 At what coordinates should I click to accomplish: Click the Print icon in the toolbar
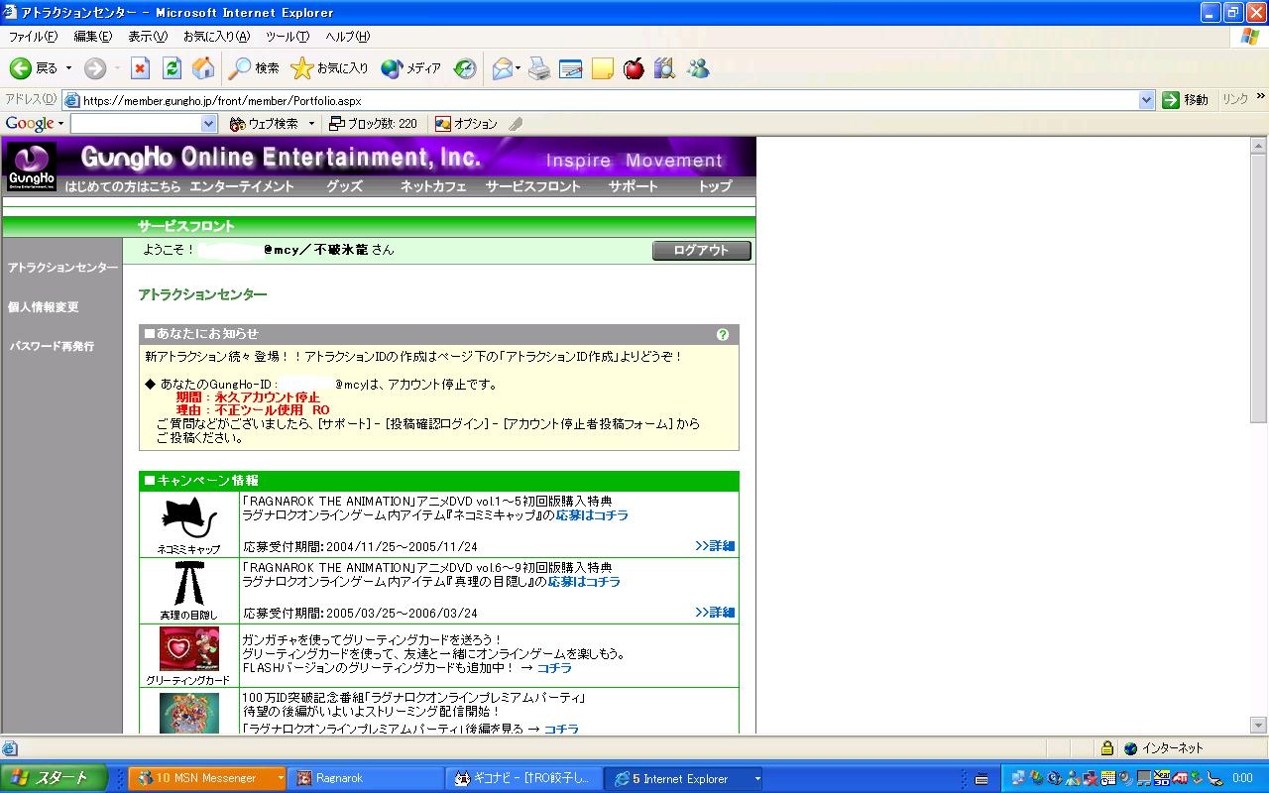540,68
